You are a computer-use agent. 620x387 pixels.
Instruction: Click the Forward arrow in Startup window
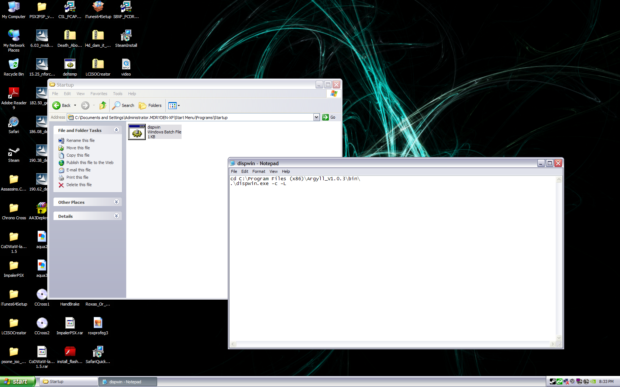click(85, 105)
